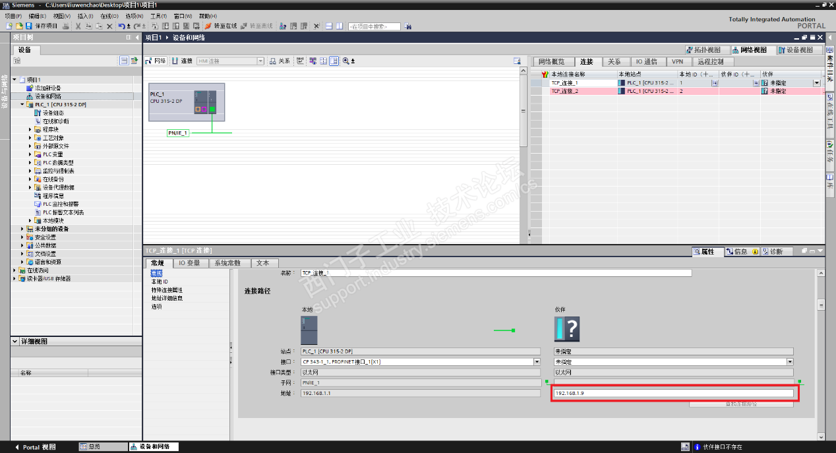Click the 保存项目 save button
Viewport: 836px width, 453px height.
[42, 26]
